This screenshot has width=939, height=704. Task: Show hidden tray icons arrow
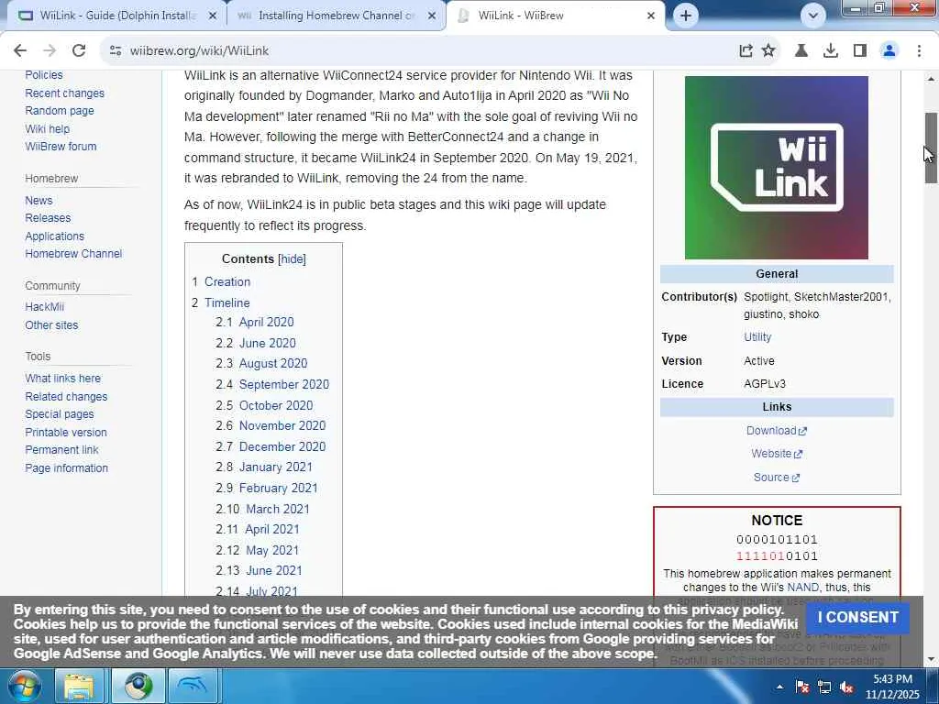pyautogui.click(x=779, y=687)
